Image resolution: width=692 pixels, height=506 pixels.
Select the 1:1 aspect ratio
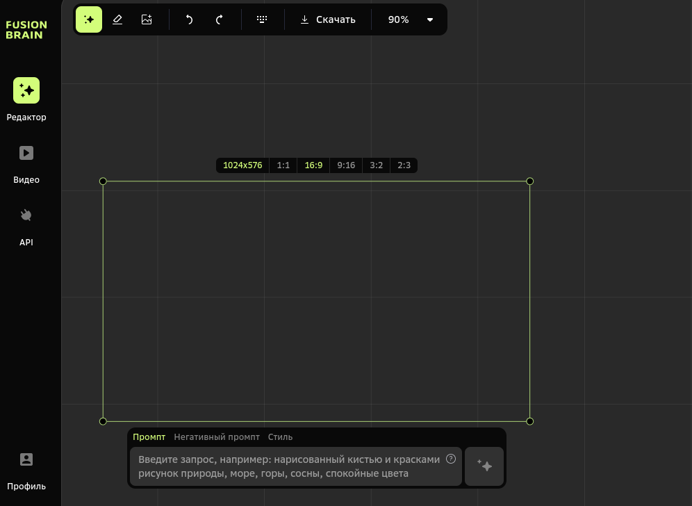pos(283,165)
